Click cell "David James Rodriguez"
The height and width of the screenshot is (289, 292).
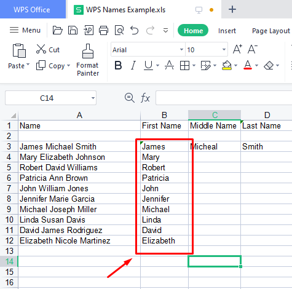[x=79, y=230]
